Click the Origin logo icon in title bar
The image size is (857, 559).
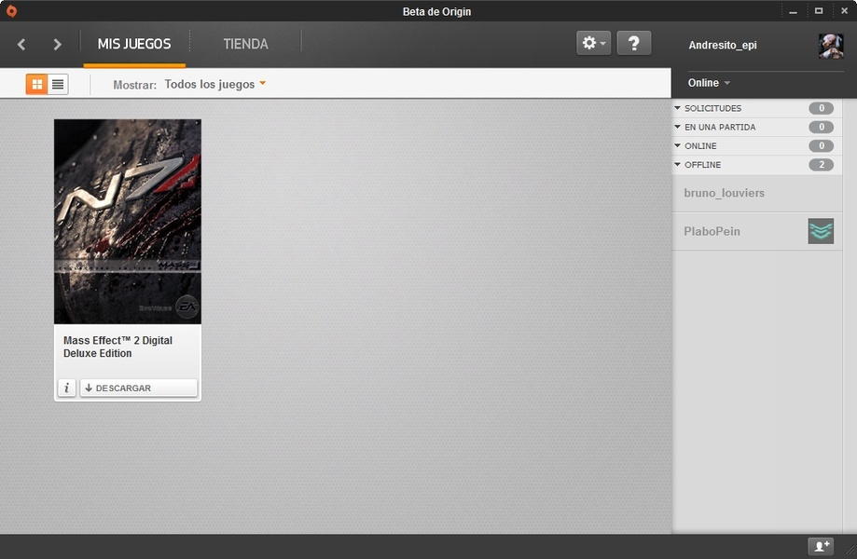click(x=11, y=11)
